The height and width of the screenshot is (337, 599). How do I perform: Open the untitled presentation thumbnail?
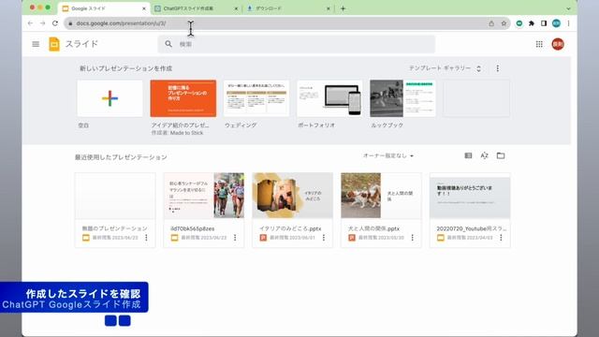[x=115, y=196]
